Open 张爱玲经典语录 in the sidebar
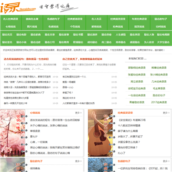Screen dimensions: 172x172 (137, 75)
